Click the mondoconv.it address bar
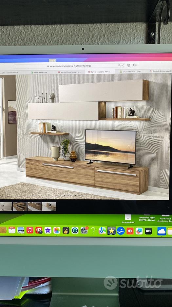The width and height of the screenshot is (172, 307). click(x=70, y=66)
